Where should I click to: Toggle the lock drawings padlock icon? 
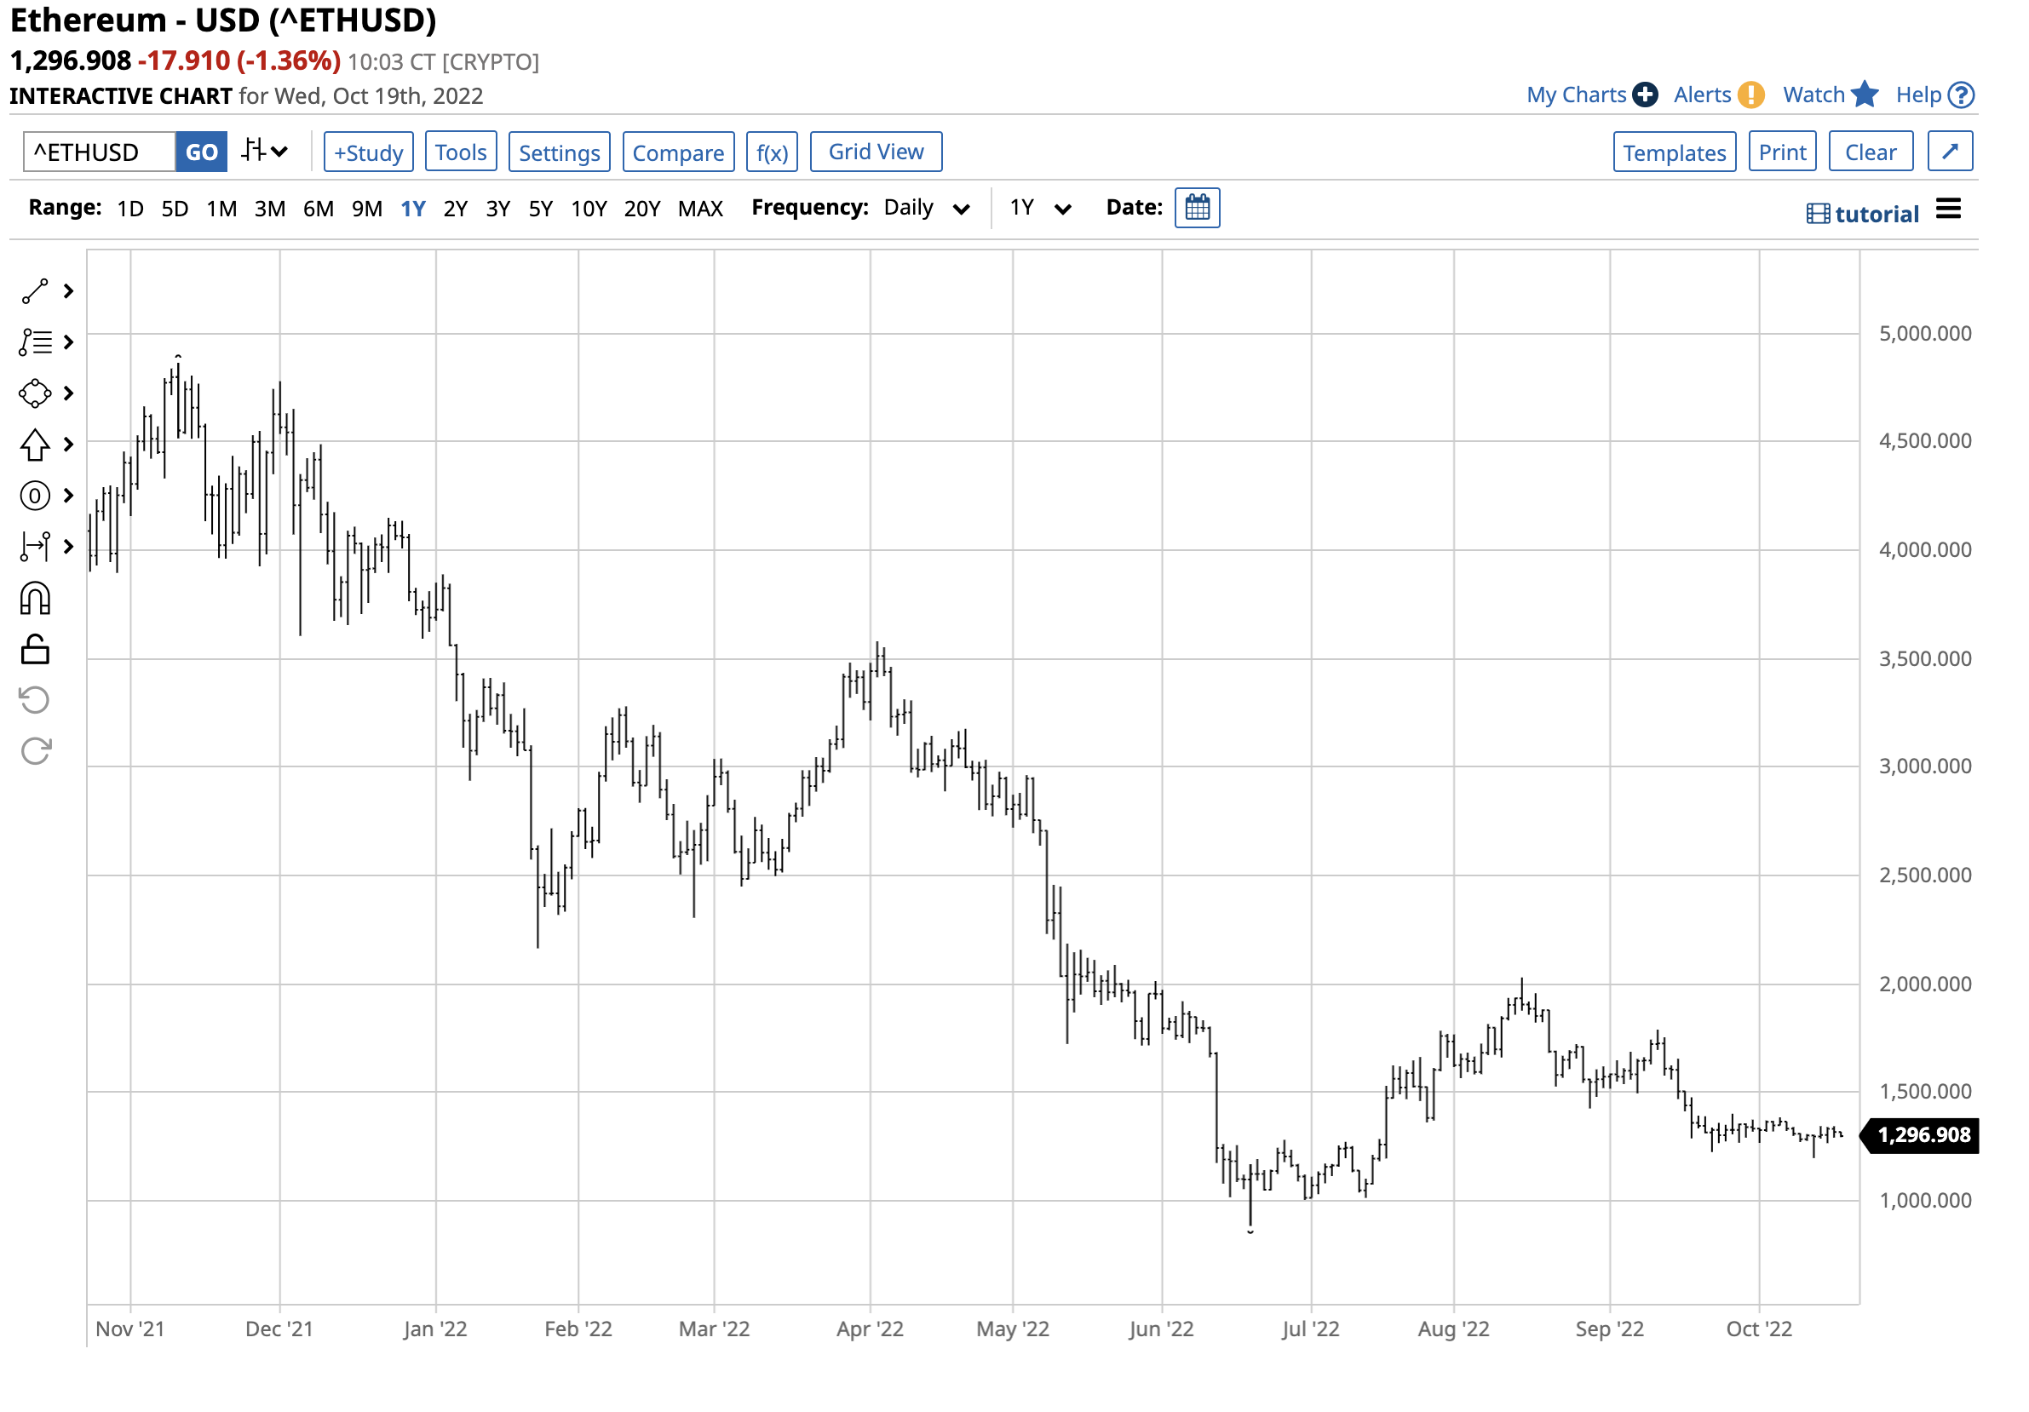34,651
